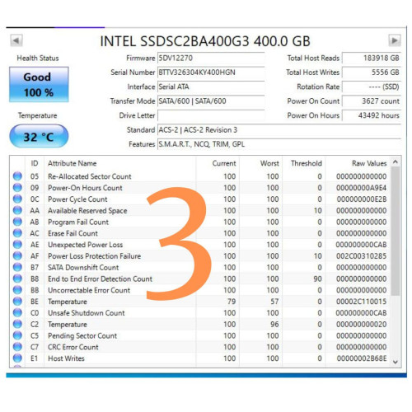Select the CRC Error Count attribute name
The image size is (412, 412).
pos(73,347)
